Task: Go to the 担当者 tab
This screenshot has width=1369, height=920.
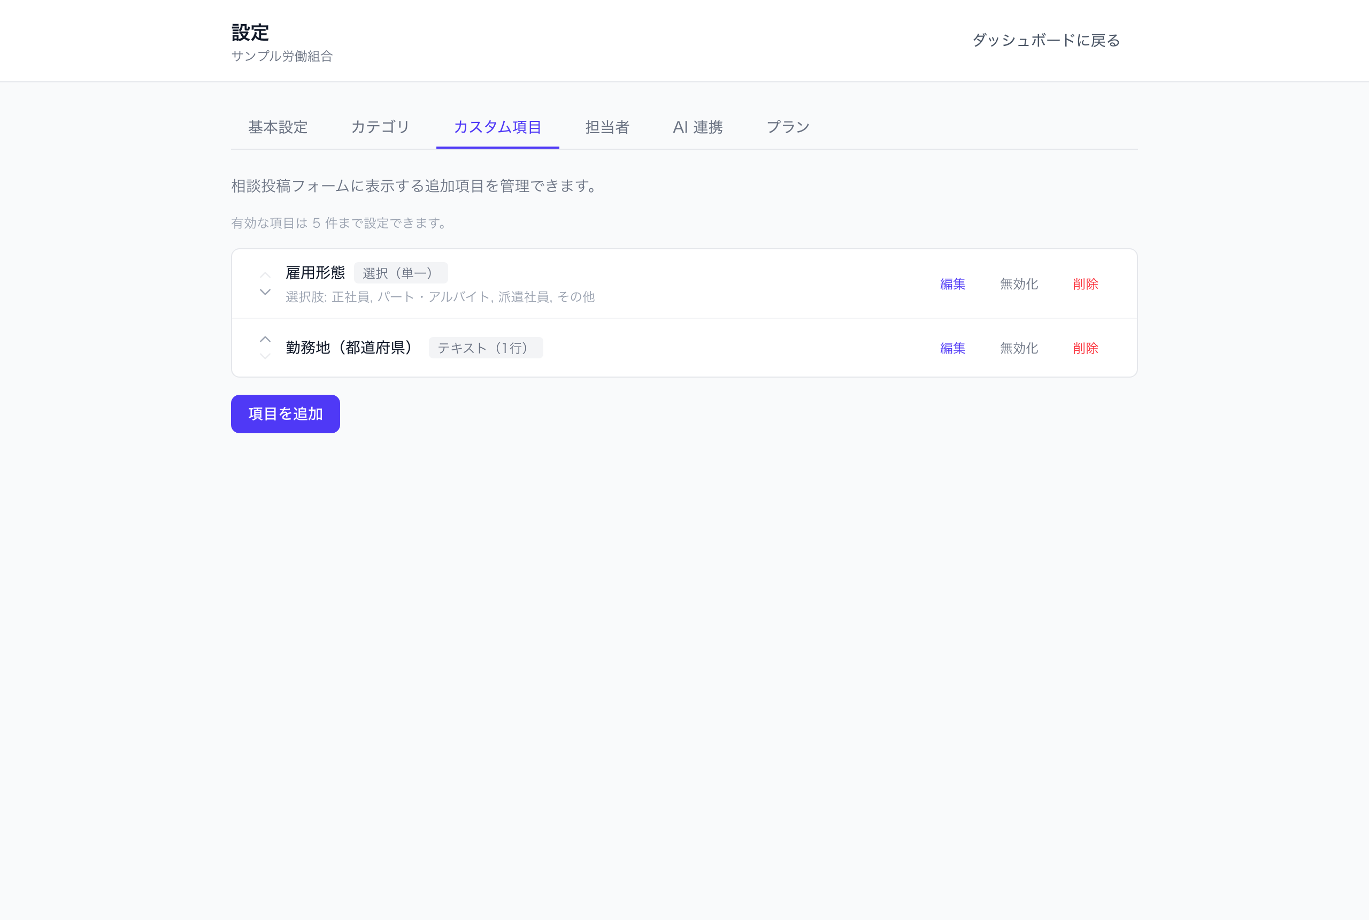Action: coord(607,127)
